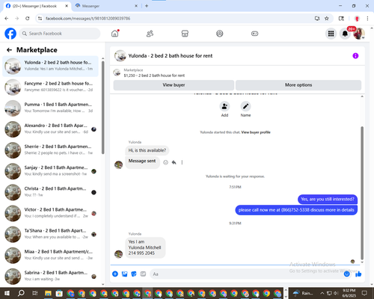Open Windows notification center icon
The image size is (374, 299).
(364, 293)
